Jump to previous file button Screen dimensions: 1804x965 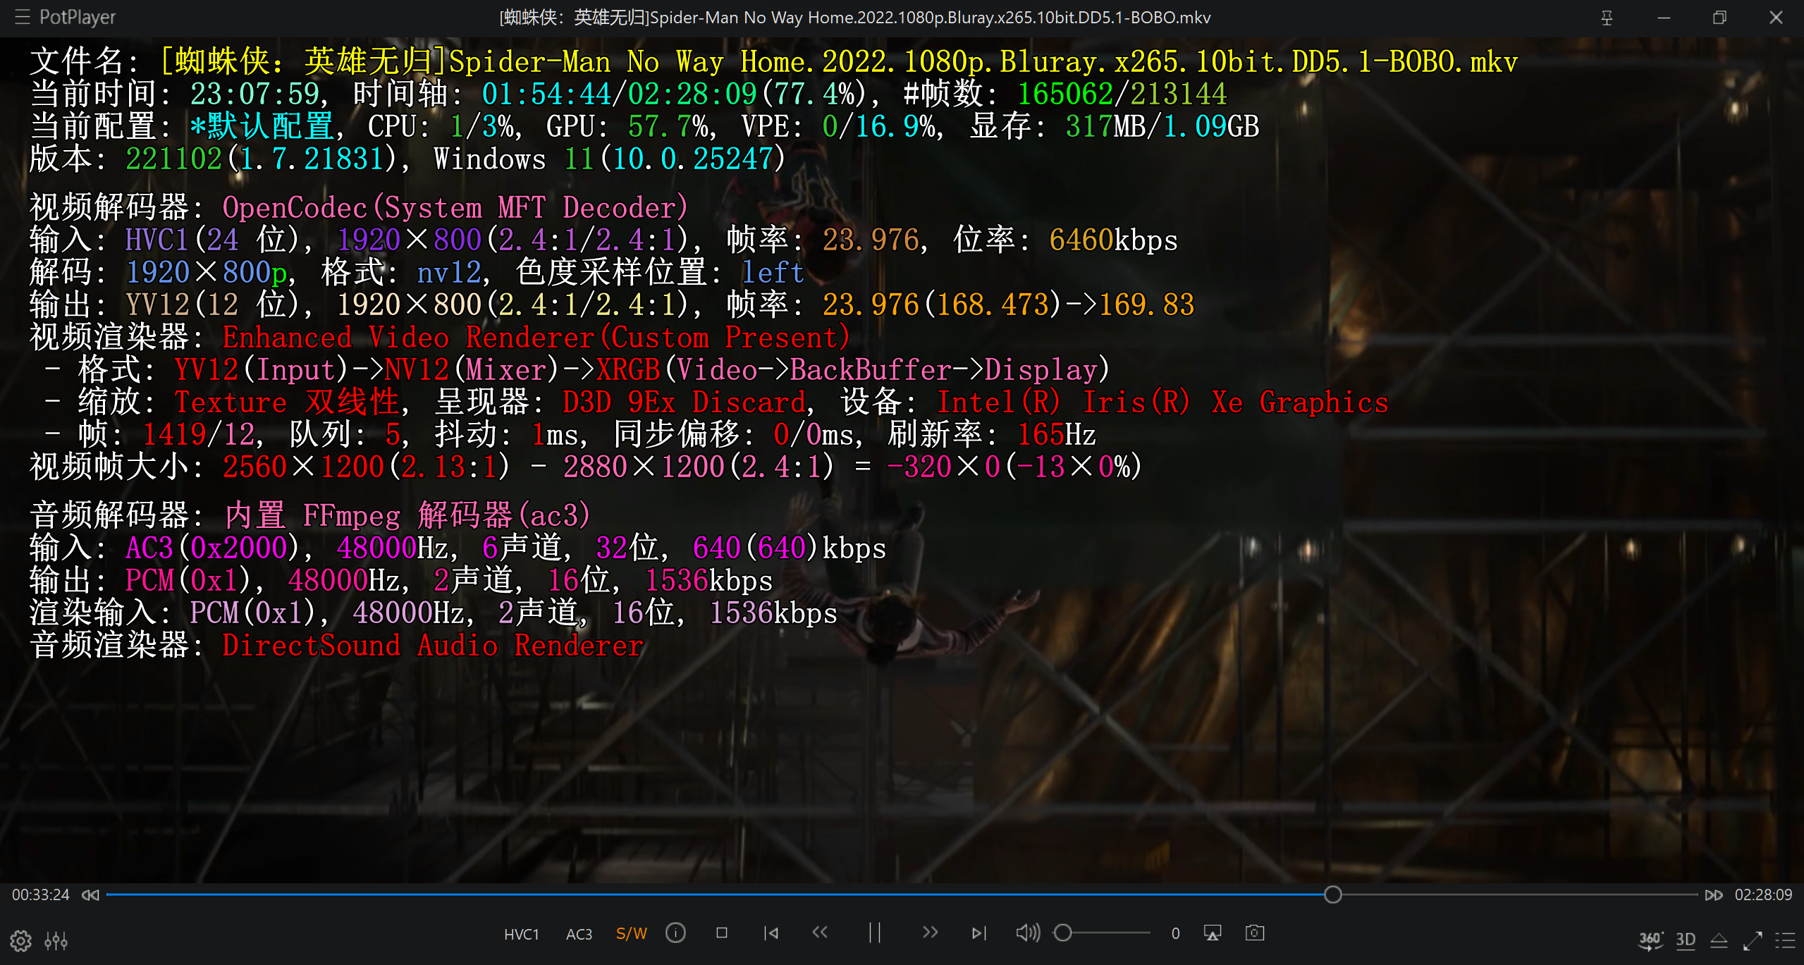click(771, 933)
